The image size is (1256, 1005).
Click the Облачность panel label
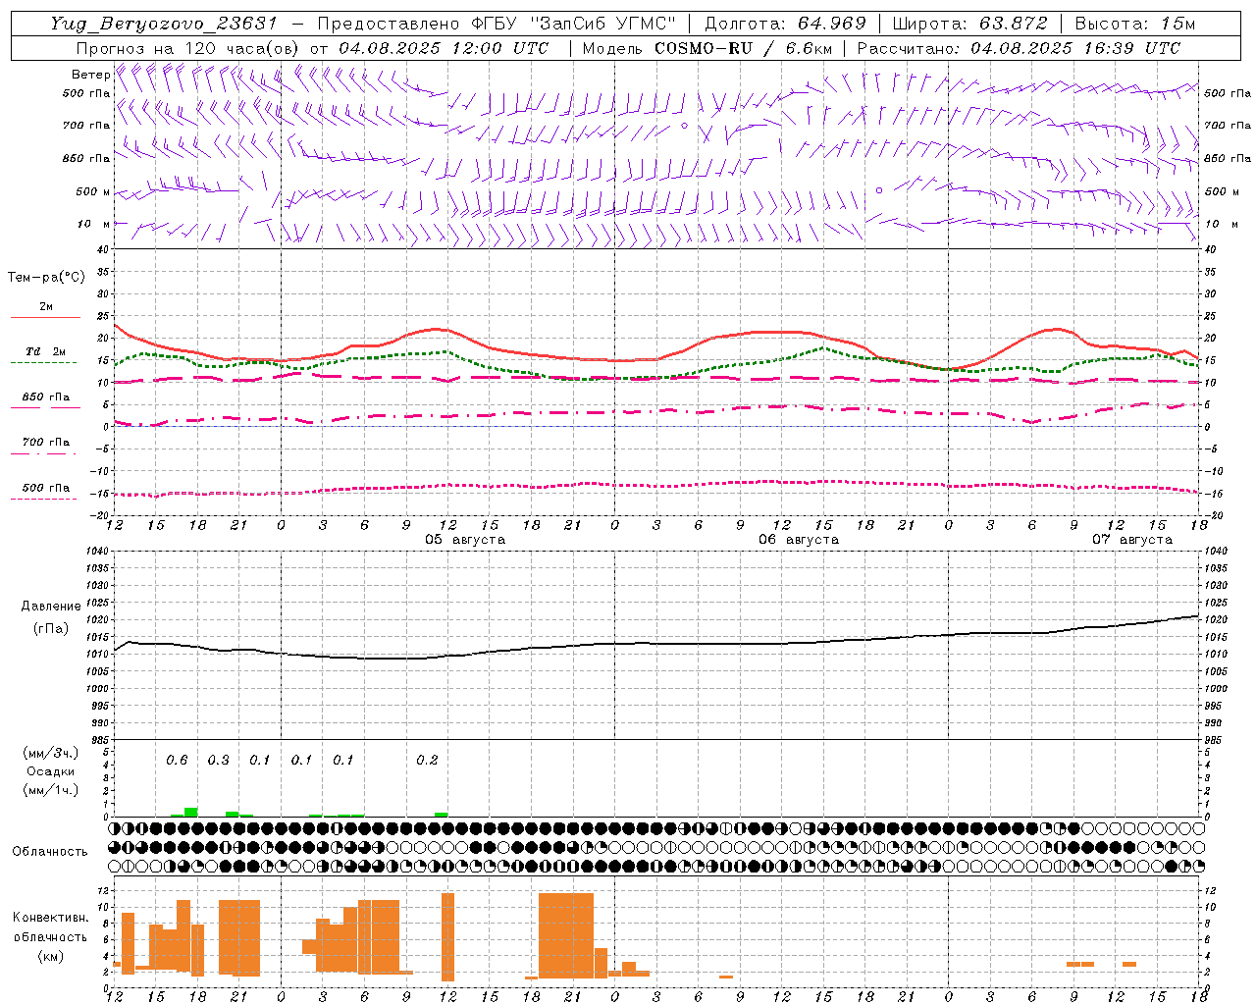click(x=50, y=852)
